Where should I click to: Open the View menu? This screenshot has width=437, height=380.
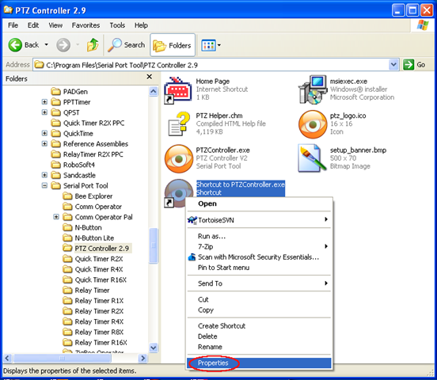pyautogui.click(x=55, y=25)
